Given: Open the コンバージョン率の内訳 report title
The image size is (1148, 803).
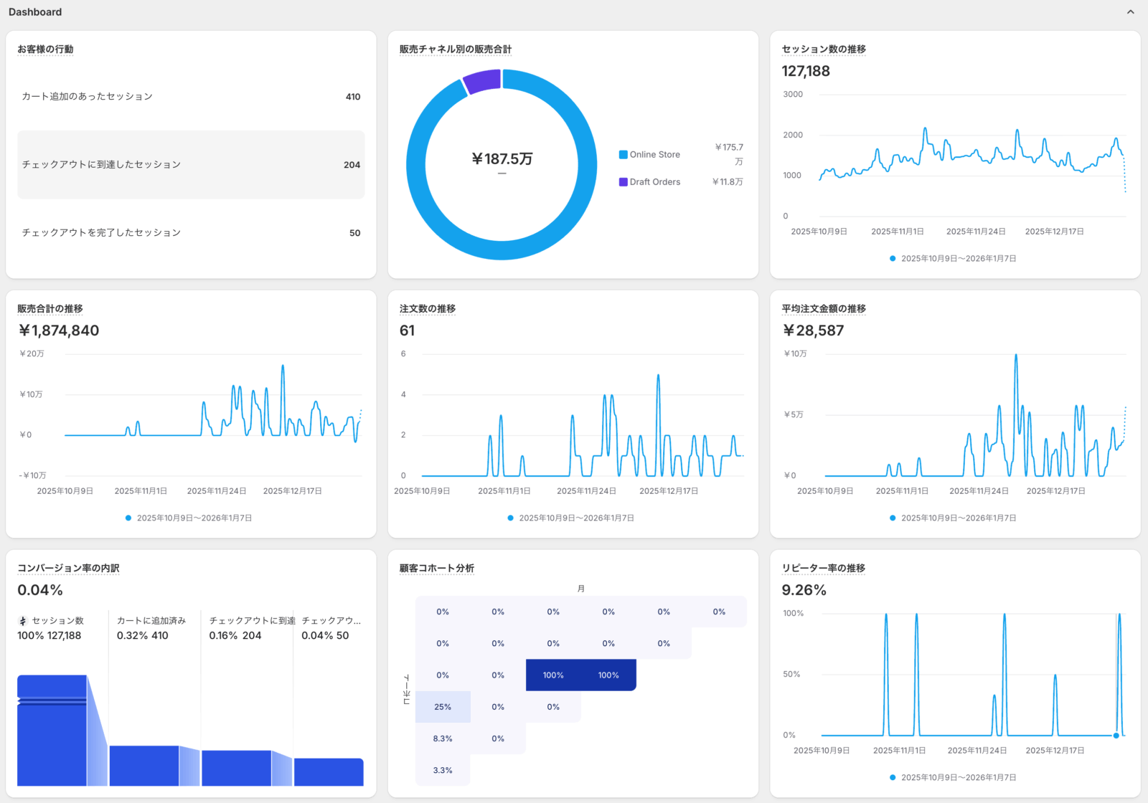Looking at the screenshot, I should 68,569.
